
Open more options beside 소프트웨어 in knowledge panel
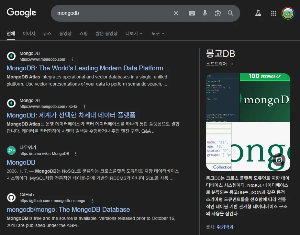coord(232,63)
